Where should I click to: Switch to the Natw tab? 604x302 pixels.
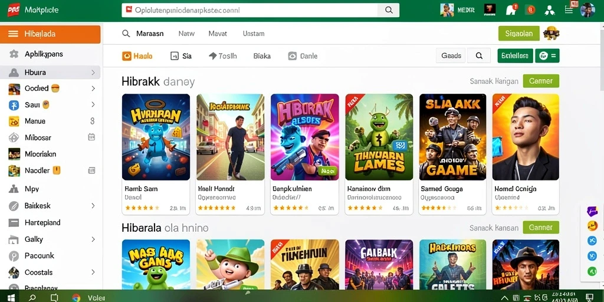(x=186, y=34)
